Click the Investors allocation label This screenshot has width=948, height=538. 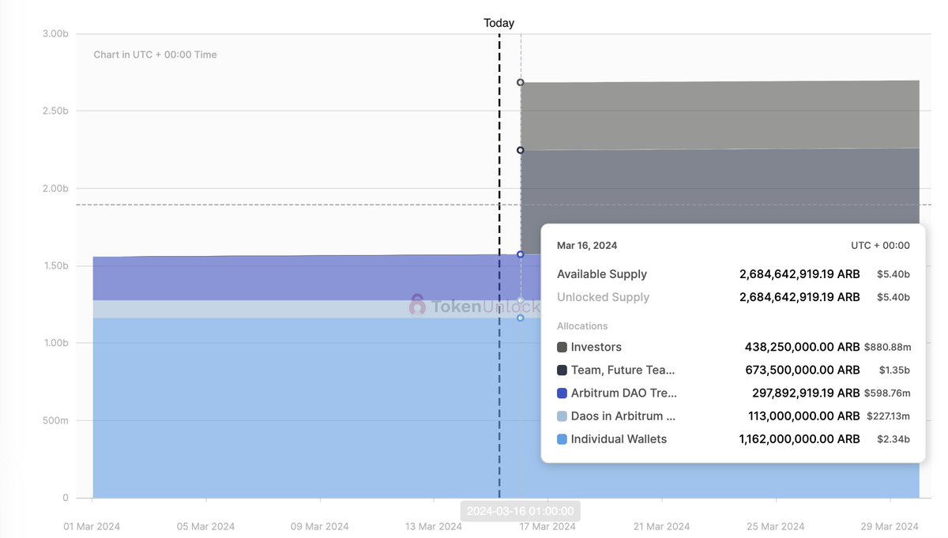(x=596, y=347)
